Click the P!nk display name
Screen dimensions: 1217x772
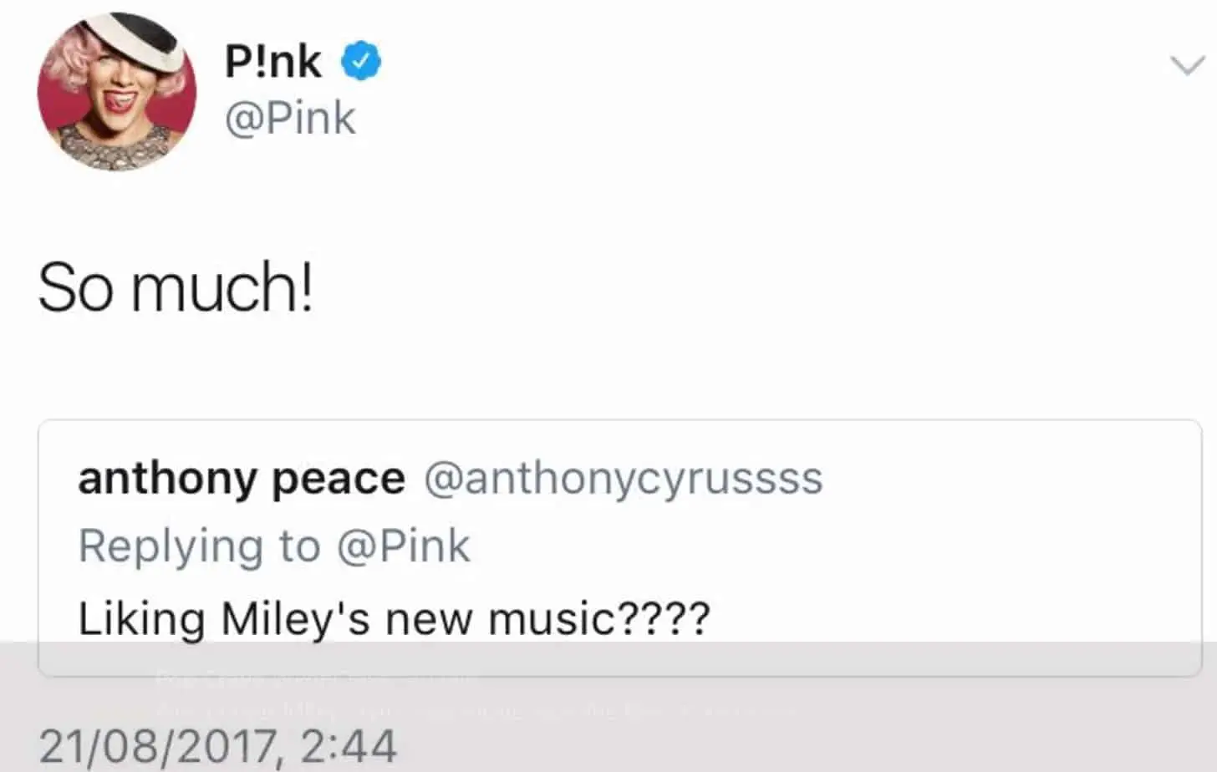[x=272, y=62]
